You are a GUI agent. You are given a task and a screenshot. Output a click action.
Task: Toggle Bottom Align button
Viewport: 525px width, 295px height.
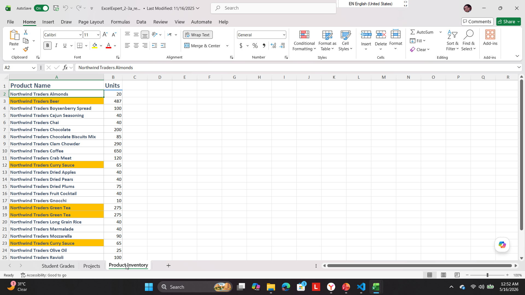[145, 35]
